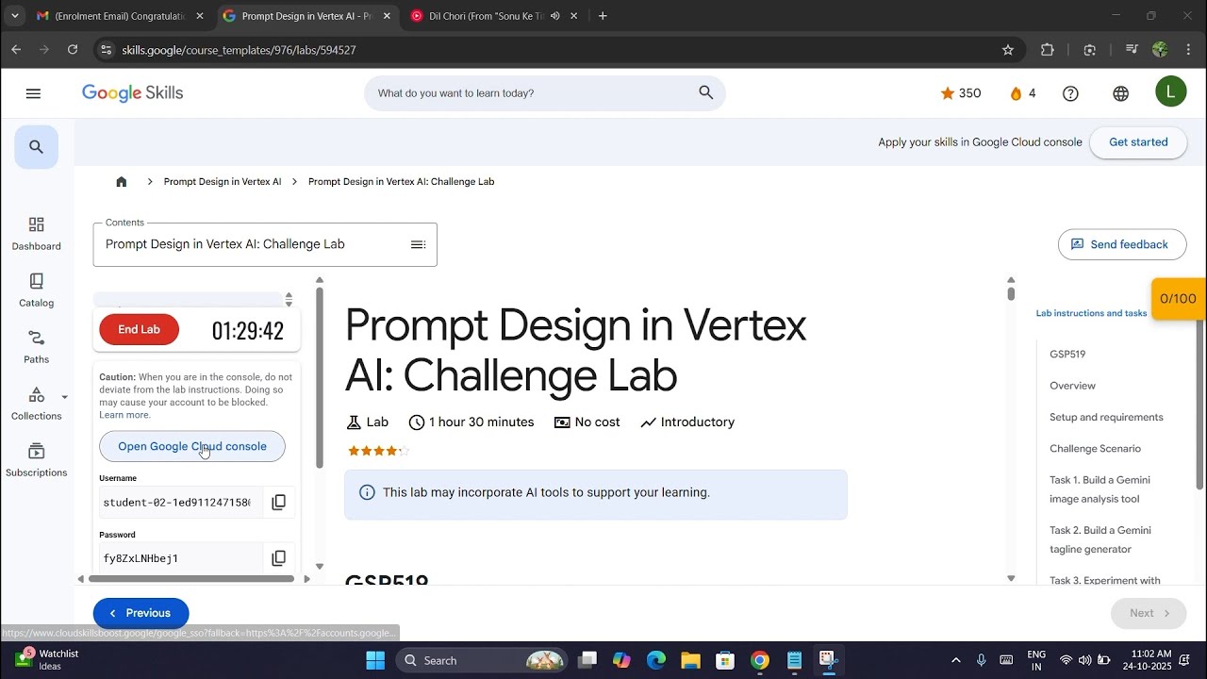This screenshot has width=1207, height=679.
Task: Open the streak flame counter
Action: tap(1022, 93)
